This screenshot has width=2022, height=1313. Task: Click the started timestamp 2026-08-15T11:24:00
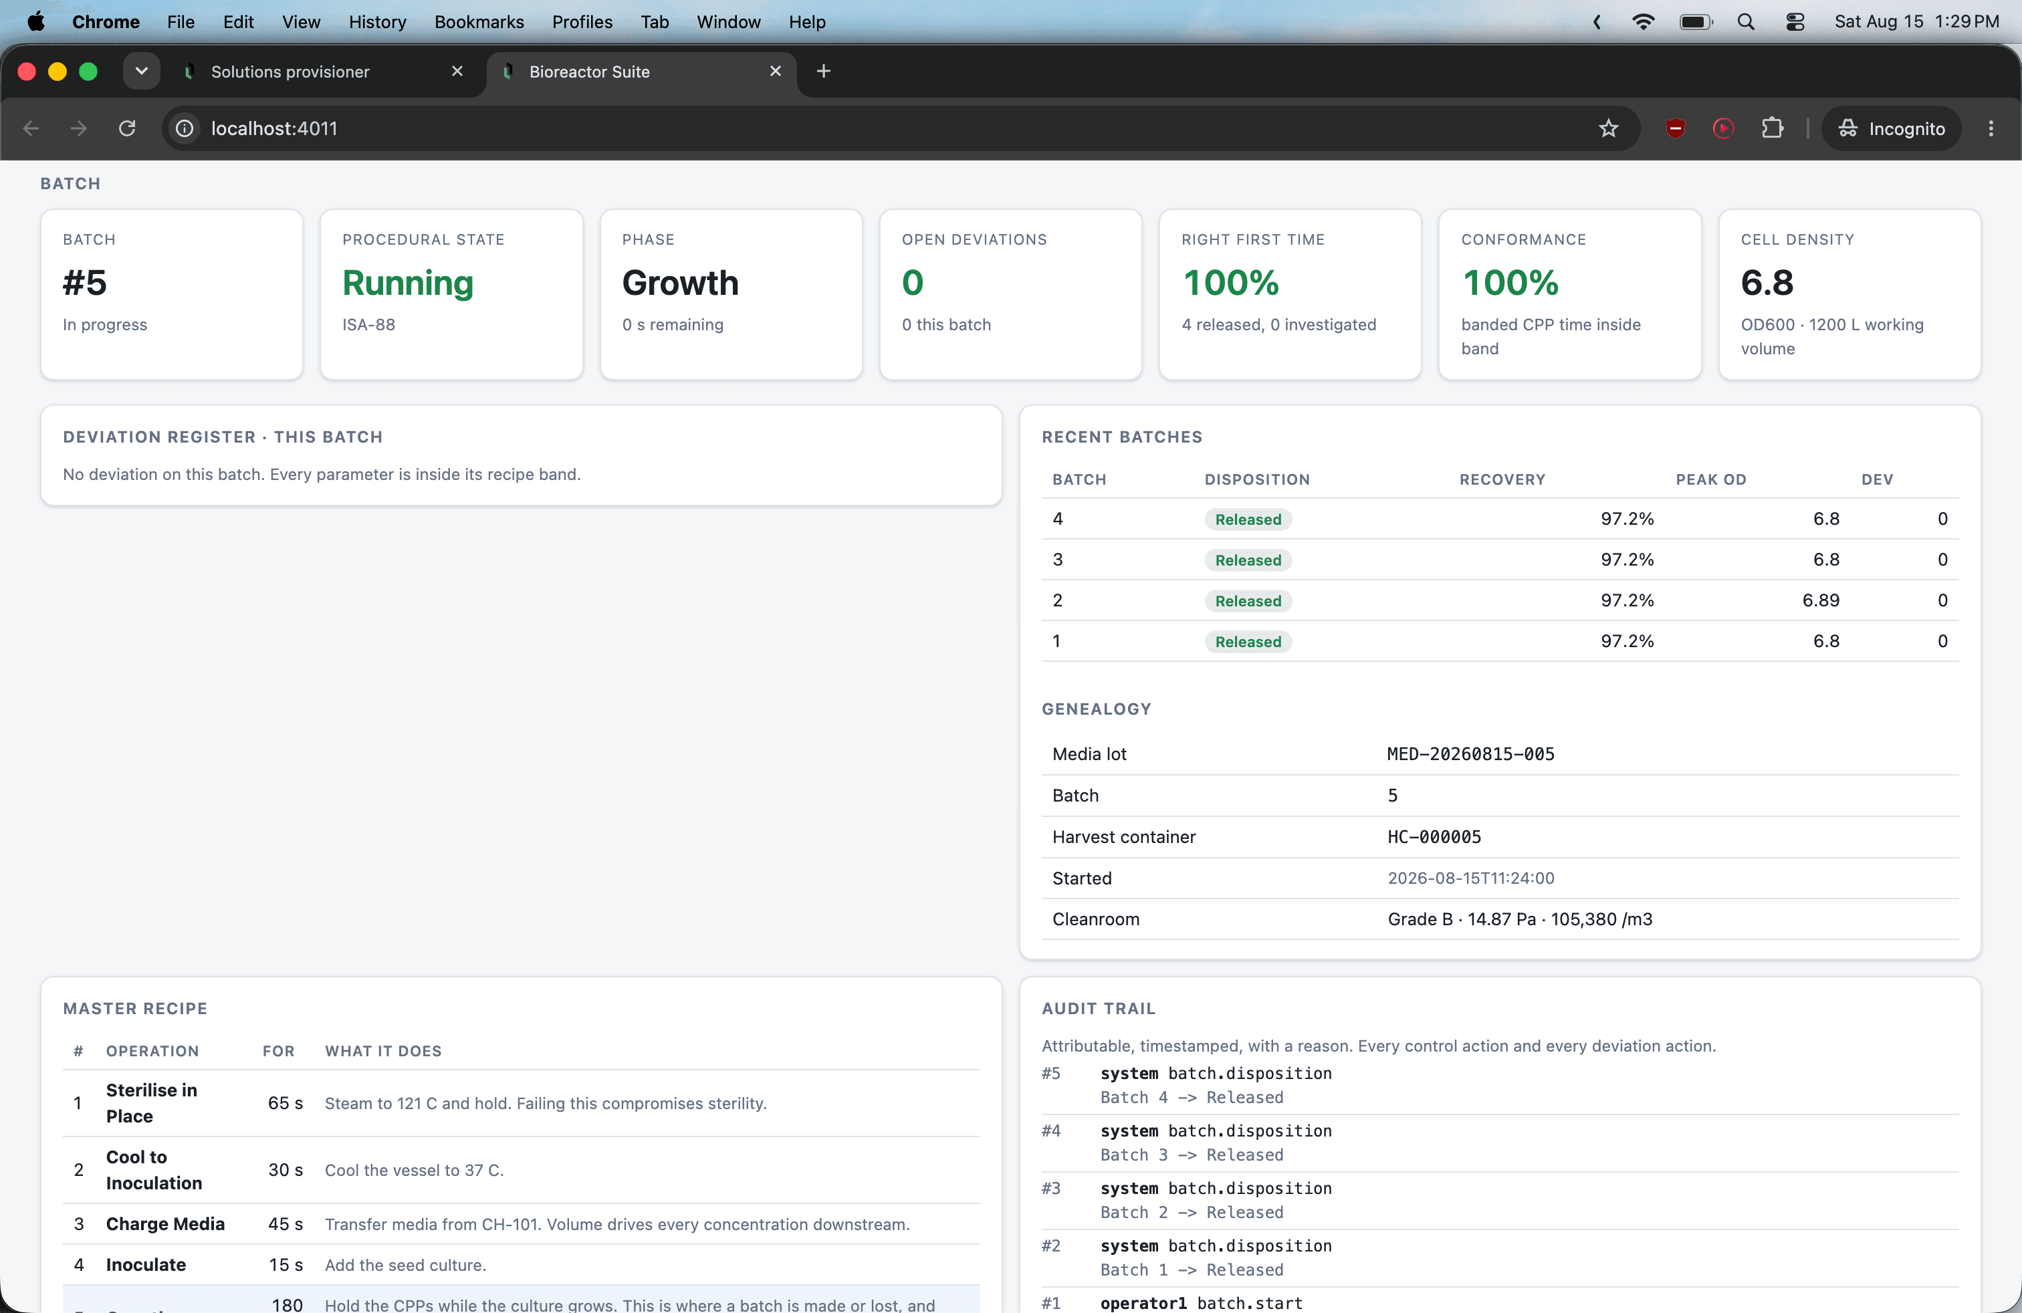point(1470,878)
